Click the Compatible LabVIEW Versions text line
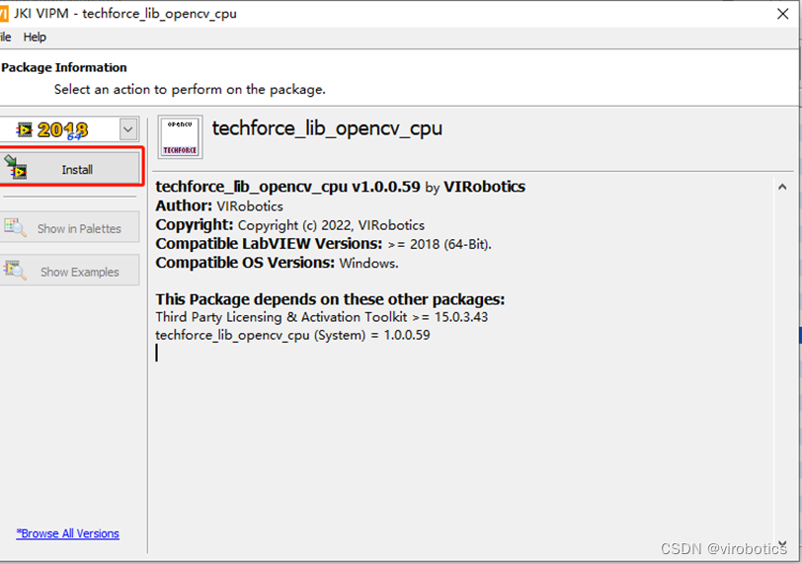The image size is (802, 564). point(323,244)
